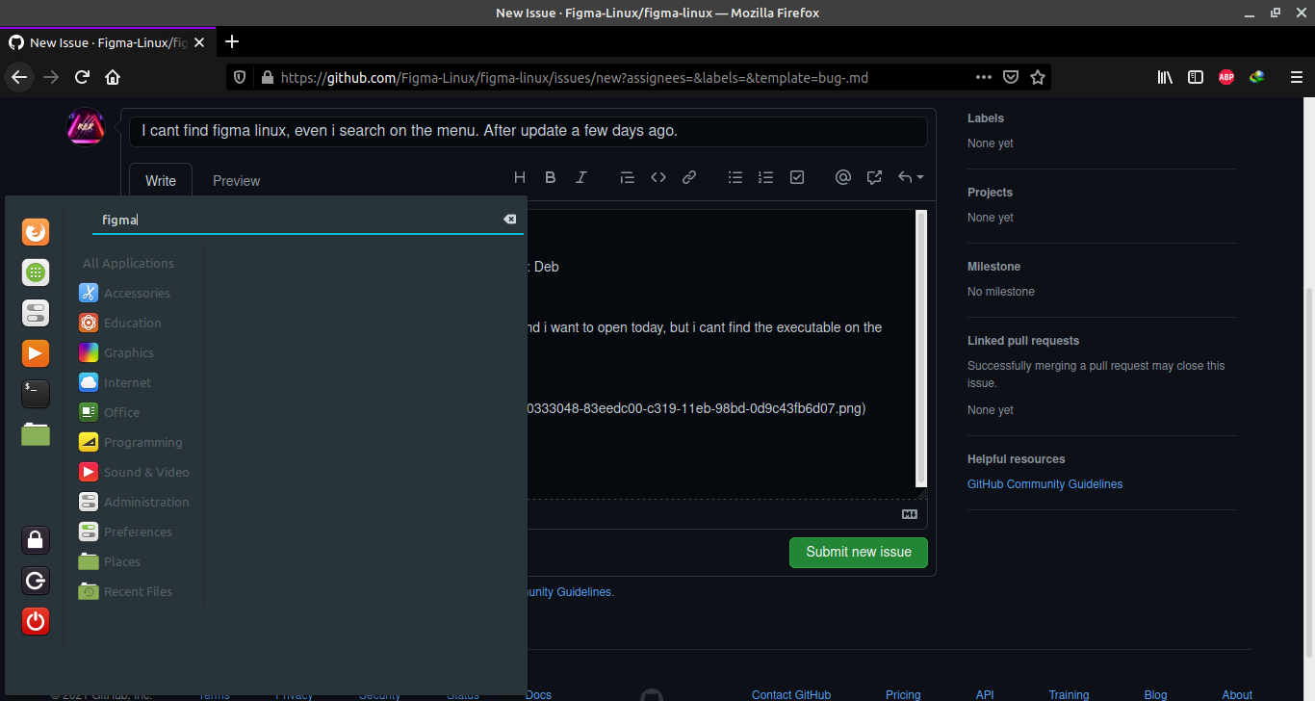The image size is (1315, 701).
Task: Click the red power Quit button
Action: 36,621
